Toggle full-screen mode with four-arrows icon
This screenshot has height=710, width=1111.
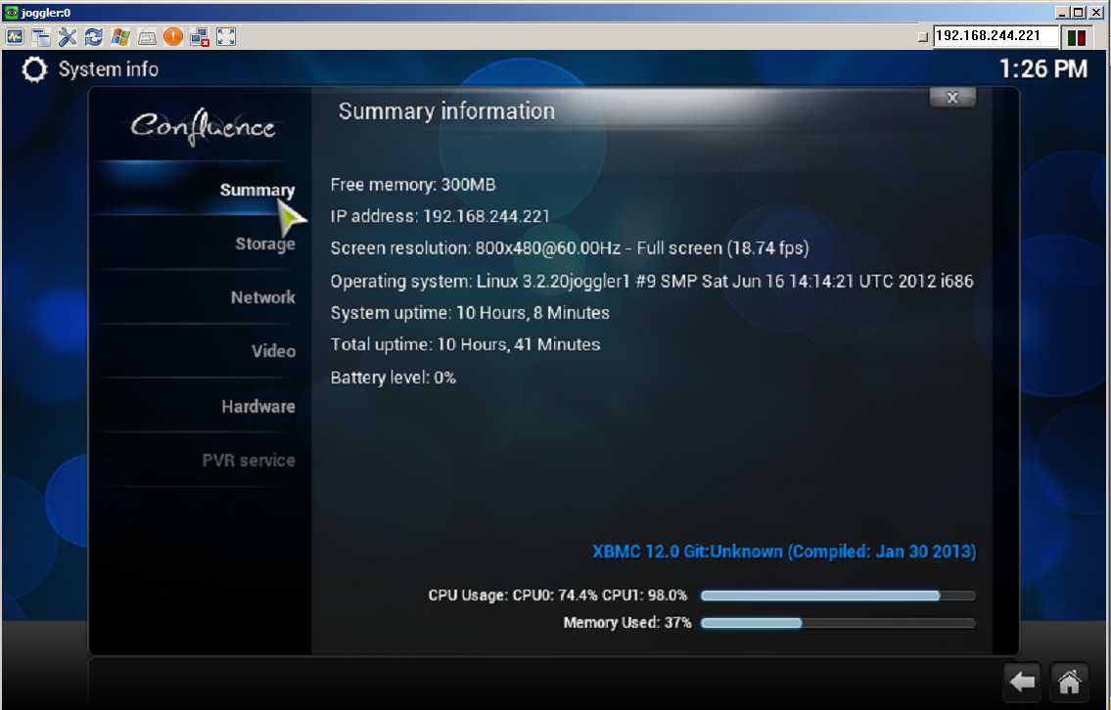[225, 37]
